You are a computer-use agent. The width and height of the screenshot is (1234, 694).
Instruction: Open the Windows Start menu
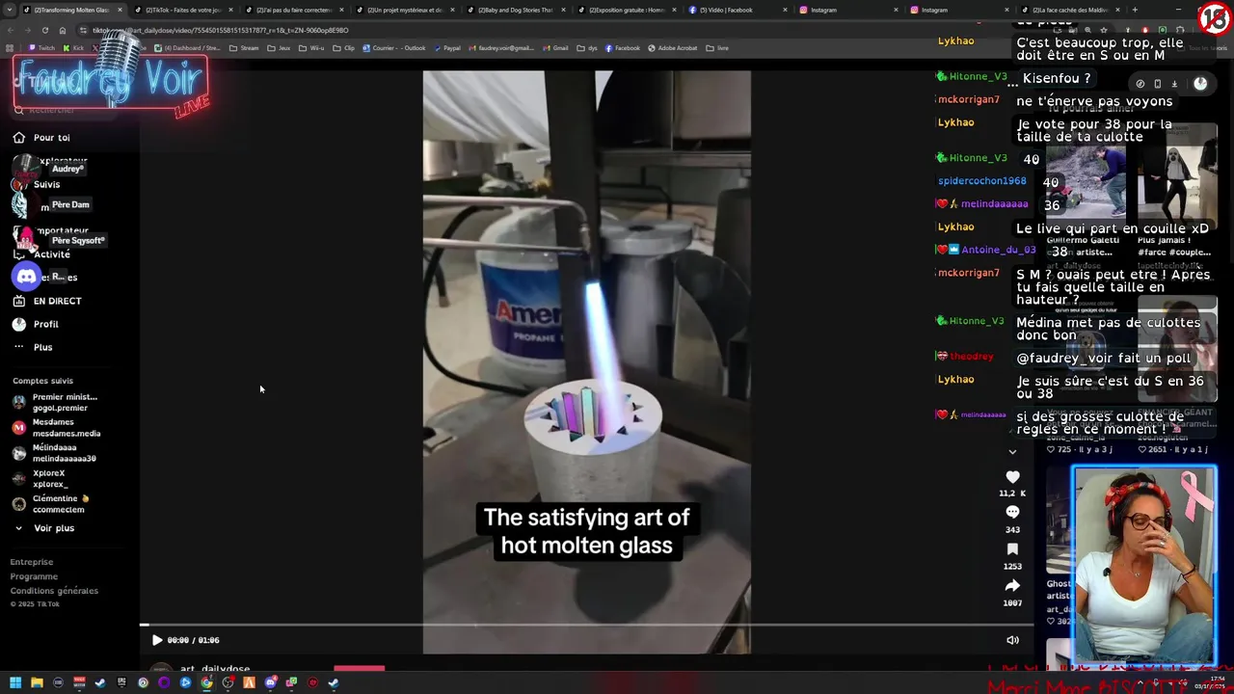(x=15, y=682)
